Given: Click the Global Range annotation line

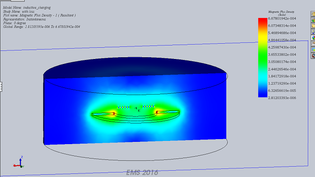Looking at the screenshot, I should coord(41,27).
